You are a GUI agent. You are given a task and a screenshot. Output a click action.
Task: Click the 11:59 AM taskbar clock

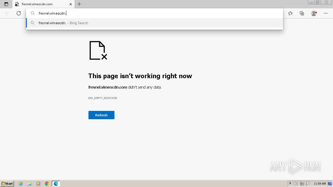point(320,184)
